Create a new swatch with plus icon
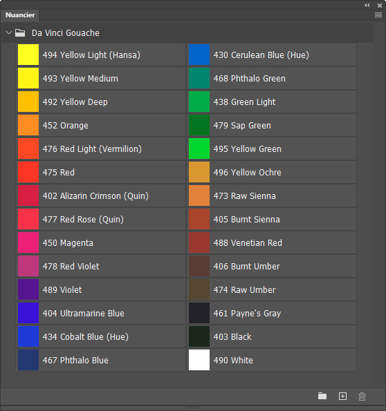 (x=342, y=396)
